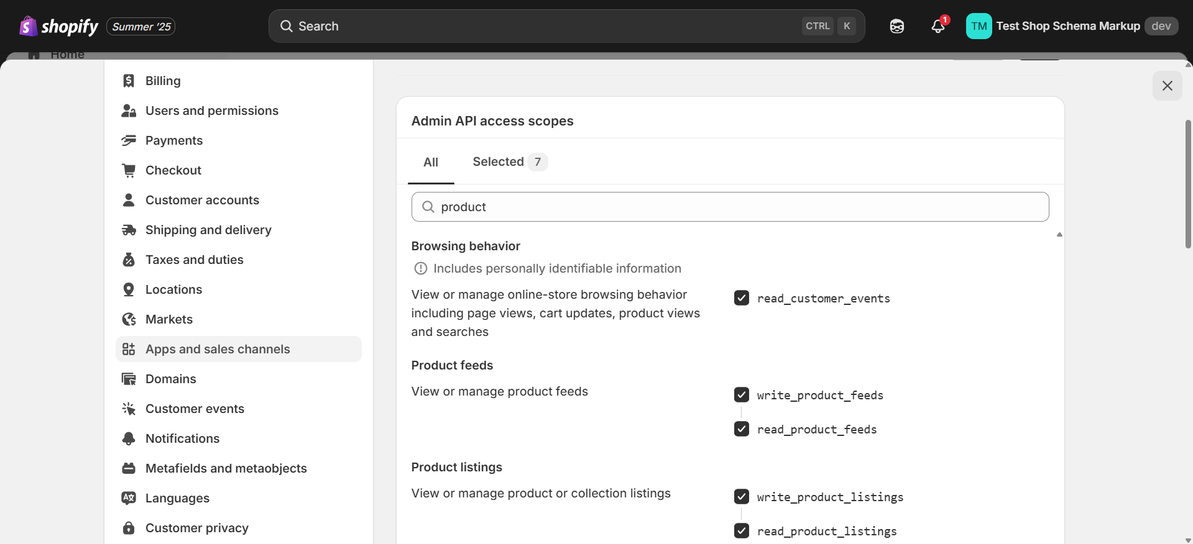Close the settings panel
The image size is (1193, 544).
tap(1167, 86)
